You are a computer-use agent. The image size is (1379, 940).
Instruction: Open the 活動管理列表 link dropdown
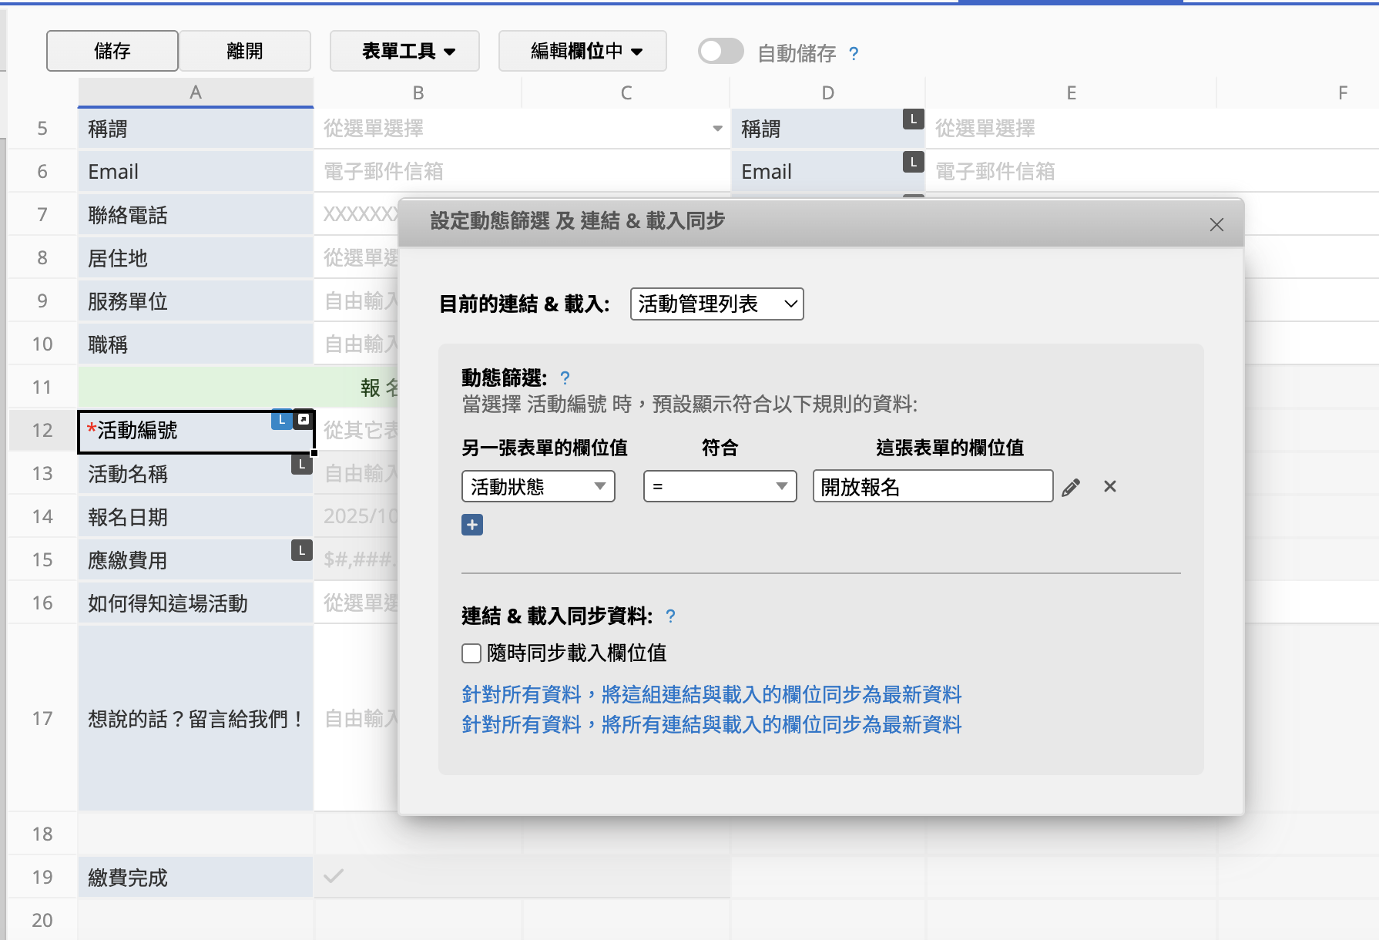[716, 304]
